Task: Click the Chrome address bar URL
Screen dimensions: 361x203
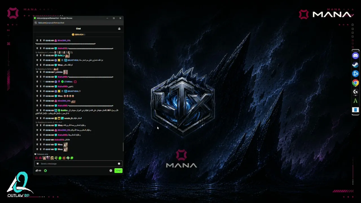Action: coord(51,23)
